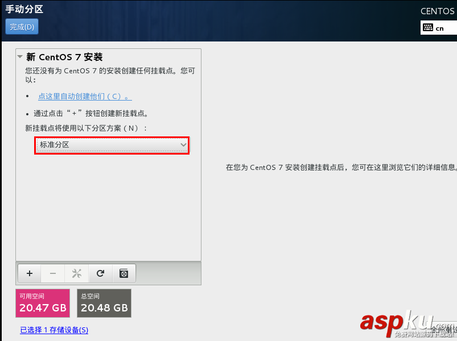Viewport: 457px width, 341px height.
Task: Click the 手动分区 page title
Action: (x=24, y=9)
